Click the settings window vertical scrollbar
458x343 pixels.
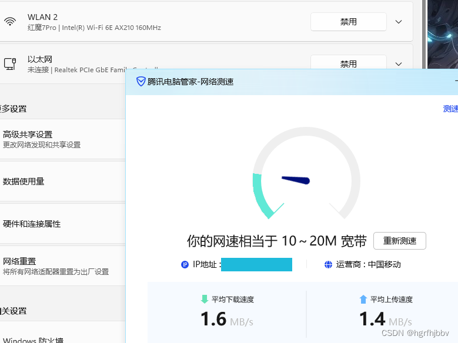click(x=424, y=34)
